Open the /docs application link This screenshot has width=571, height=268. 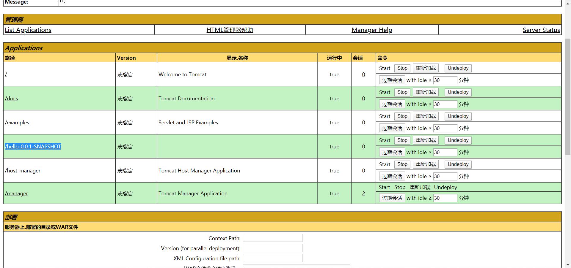(11, 99)
